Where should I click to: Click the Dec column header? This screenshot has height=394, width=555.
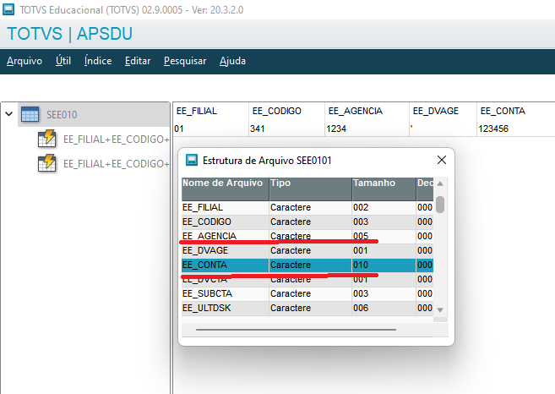click(x=425, y=189)
